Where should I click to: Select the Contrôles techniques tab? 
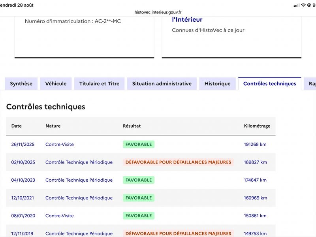270,84
